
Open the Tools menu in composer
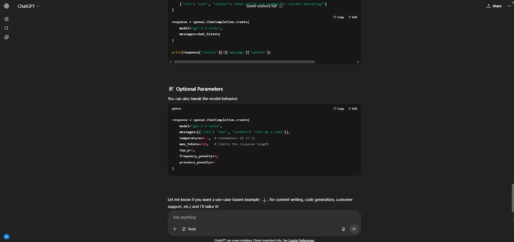click(x=189, y=229)
